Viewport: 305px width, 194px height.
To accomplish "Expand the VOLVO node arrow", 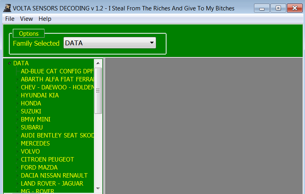I will coord(17,151).
